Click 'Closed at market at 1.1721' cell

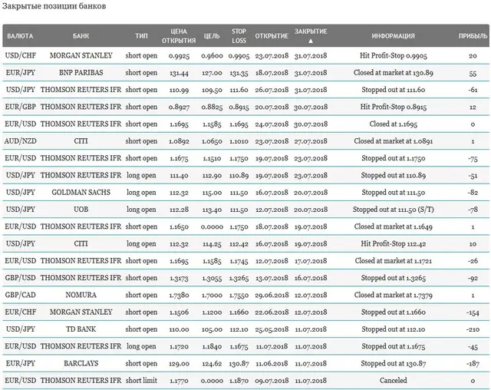[394, 260]
